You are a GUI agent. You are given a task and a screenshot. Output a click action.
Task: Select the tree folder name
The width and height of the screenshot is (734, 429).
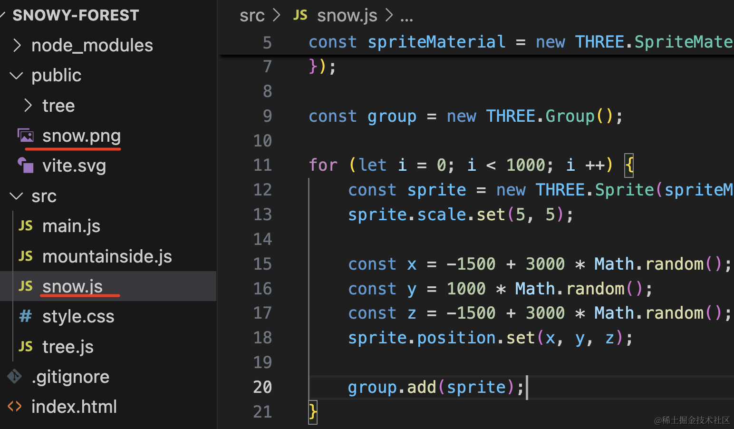pos(58,106)
